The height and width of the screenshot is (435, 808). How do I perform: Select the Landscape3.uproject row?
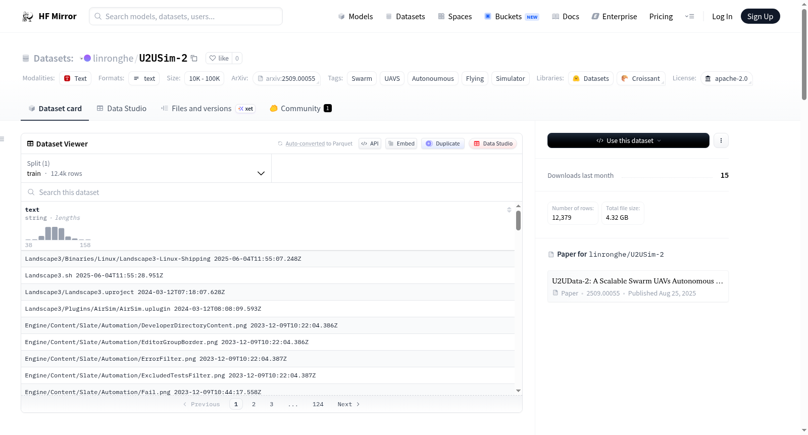[x=268, y=292]
